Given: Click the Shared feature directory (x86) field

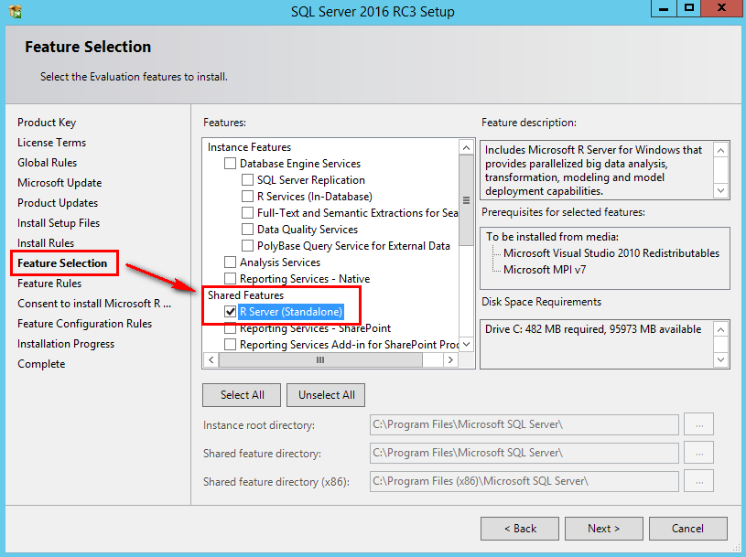Looking at the screenshot, I should [x=524, y=481].
